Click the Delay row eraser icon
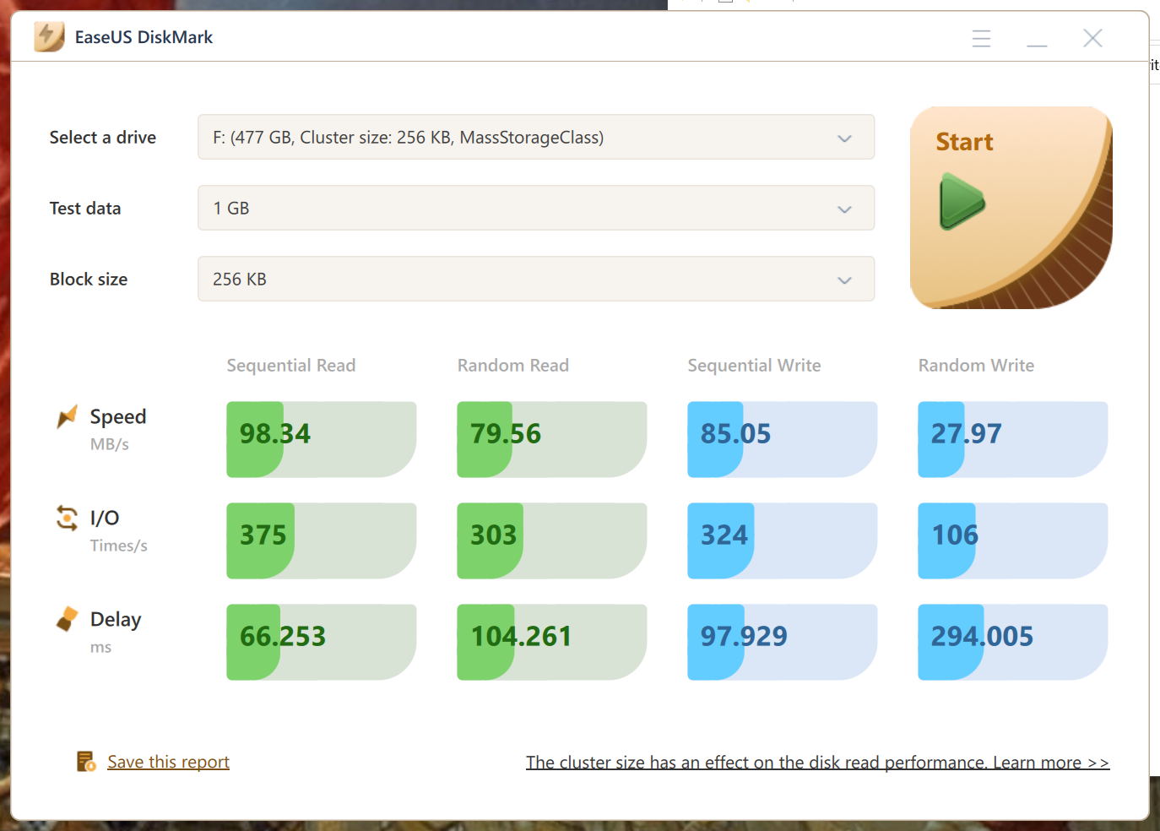Screen dimensions: 1160x831 pos(67,619)
